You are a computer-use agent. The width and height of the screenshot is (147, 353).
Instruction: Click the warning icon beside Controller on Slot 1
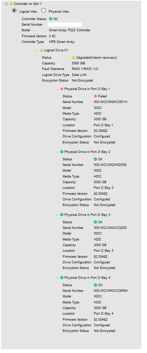pyautogui.click(x=11, y=4)
